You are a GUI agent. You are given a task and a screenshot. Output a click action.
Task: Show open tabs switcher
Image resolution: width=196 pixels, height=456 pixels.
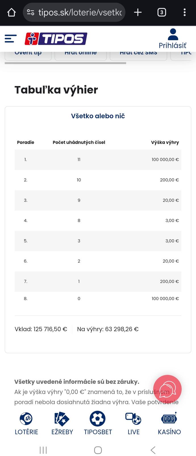(162, 12)
